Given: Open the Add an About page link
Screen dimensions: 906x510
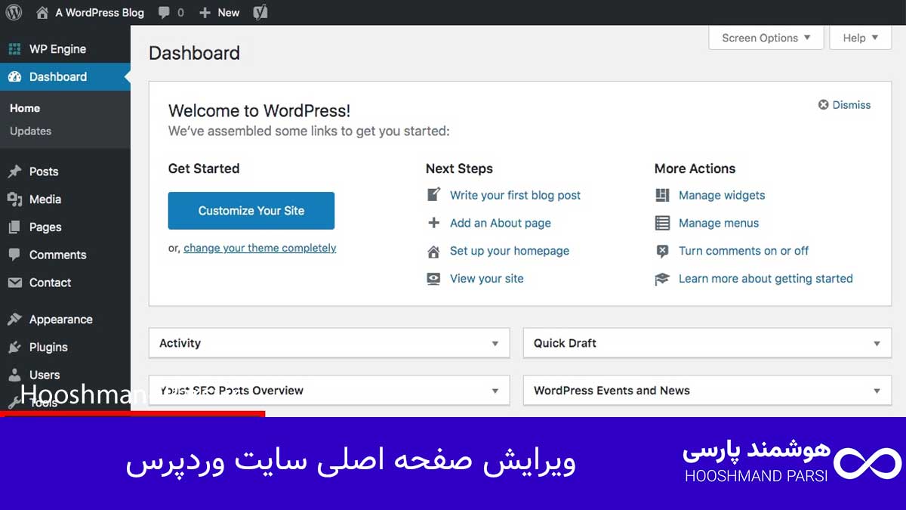Looking at the screenshot, I should [501, 223].
